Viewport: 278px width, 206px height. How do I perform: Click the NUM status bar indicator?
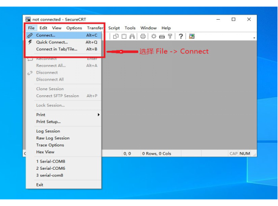click(x=245, y=154)
